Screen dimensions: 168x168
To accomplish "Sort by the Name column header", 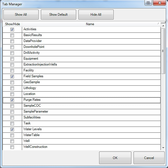I will [91, 24].
